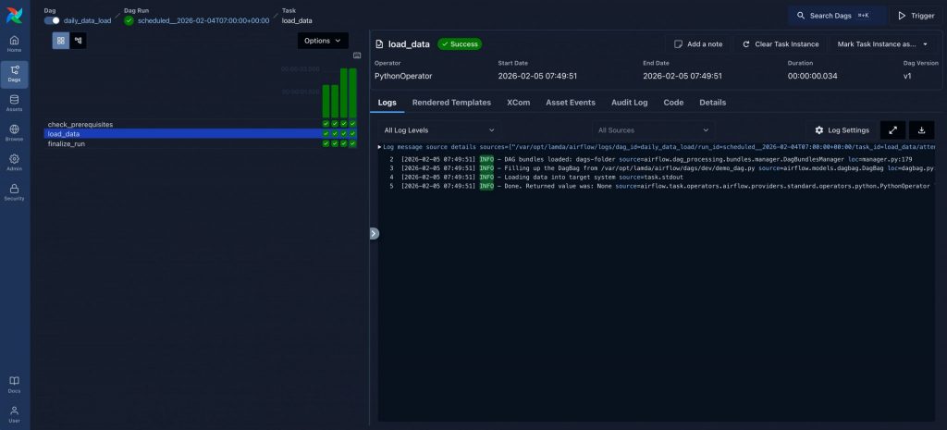
Task: Open the Options dropdown
Action: pos(323,41)
